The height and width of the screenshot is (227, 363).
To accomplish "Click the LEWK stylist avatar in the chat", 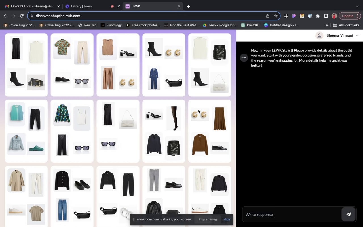I will coord(244,58).
